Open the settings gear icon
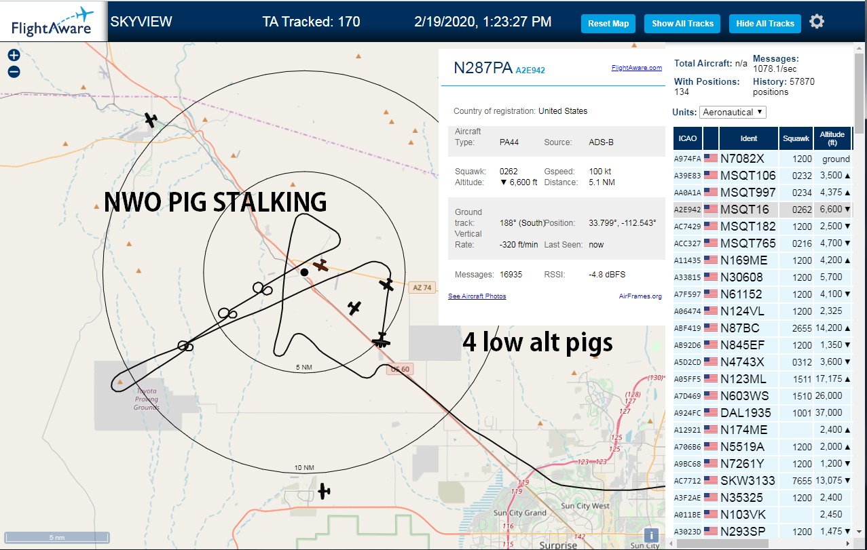 point(817,22)
